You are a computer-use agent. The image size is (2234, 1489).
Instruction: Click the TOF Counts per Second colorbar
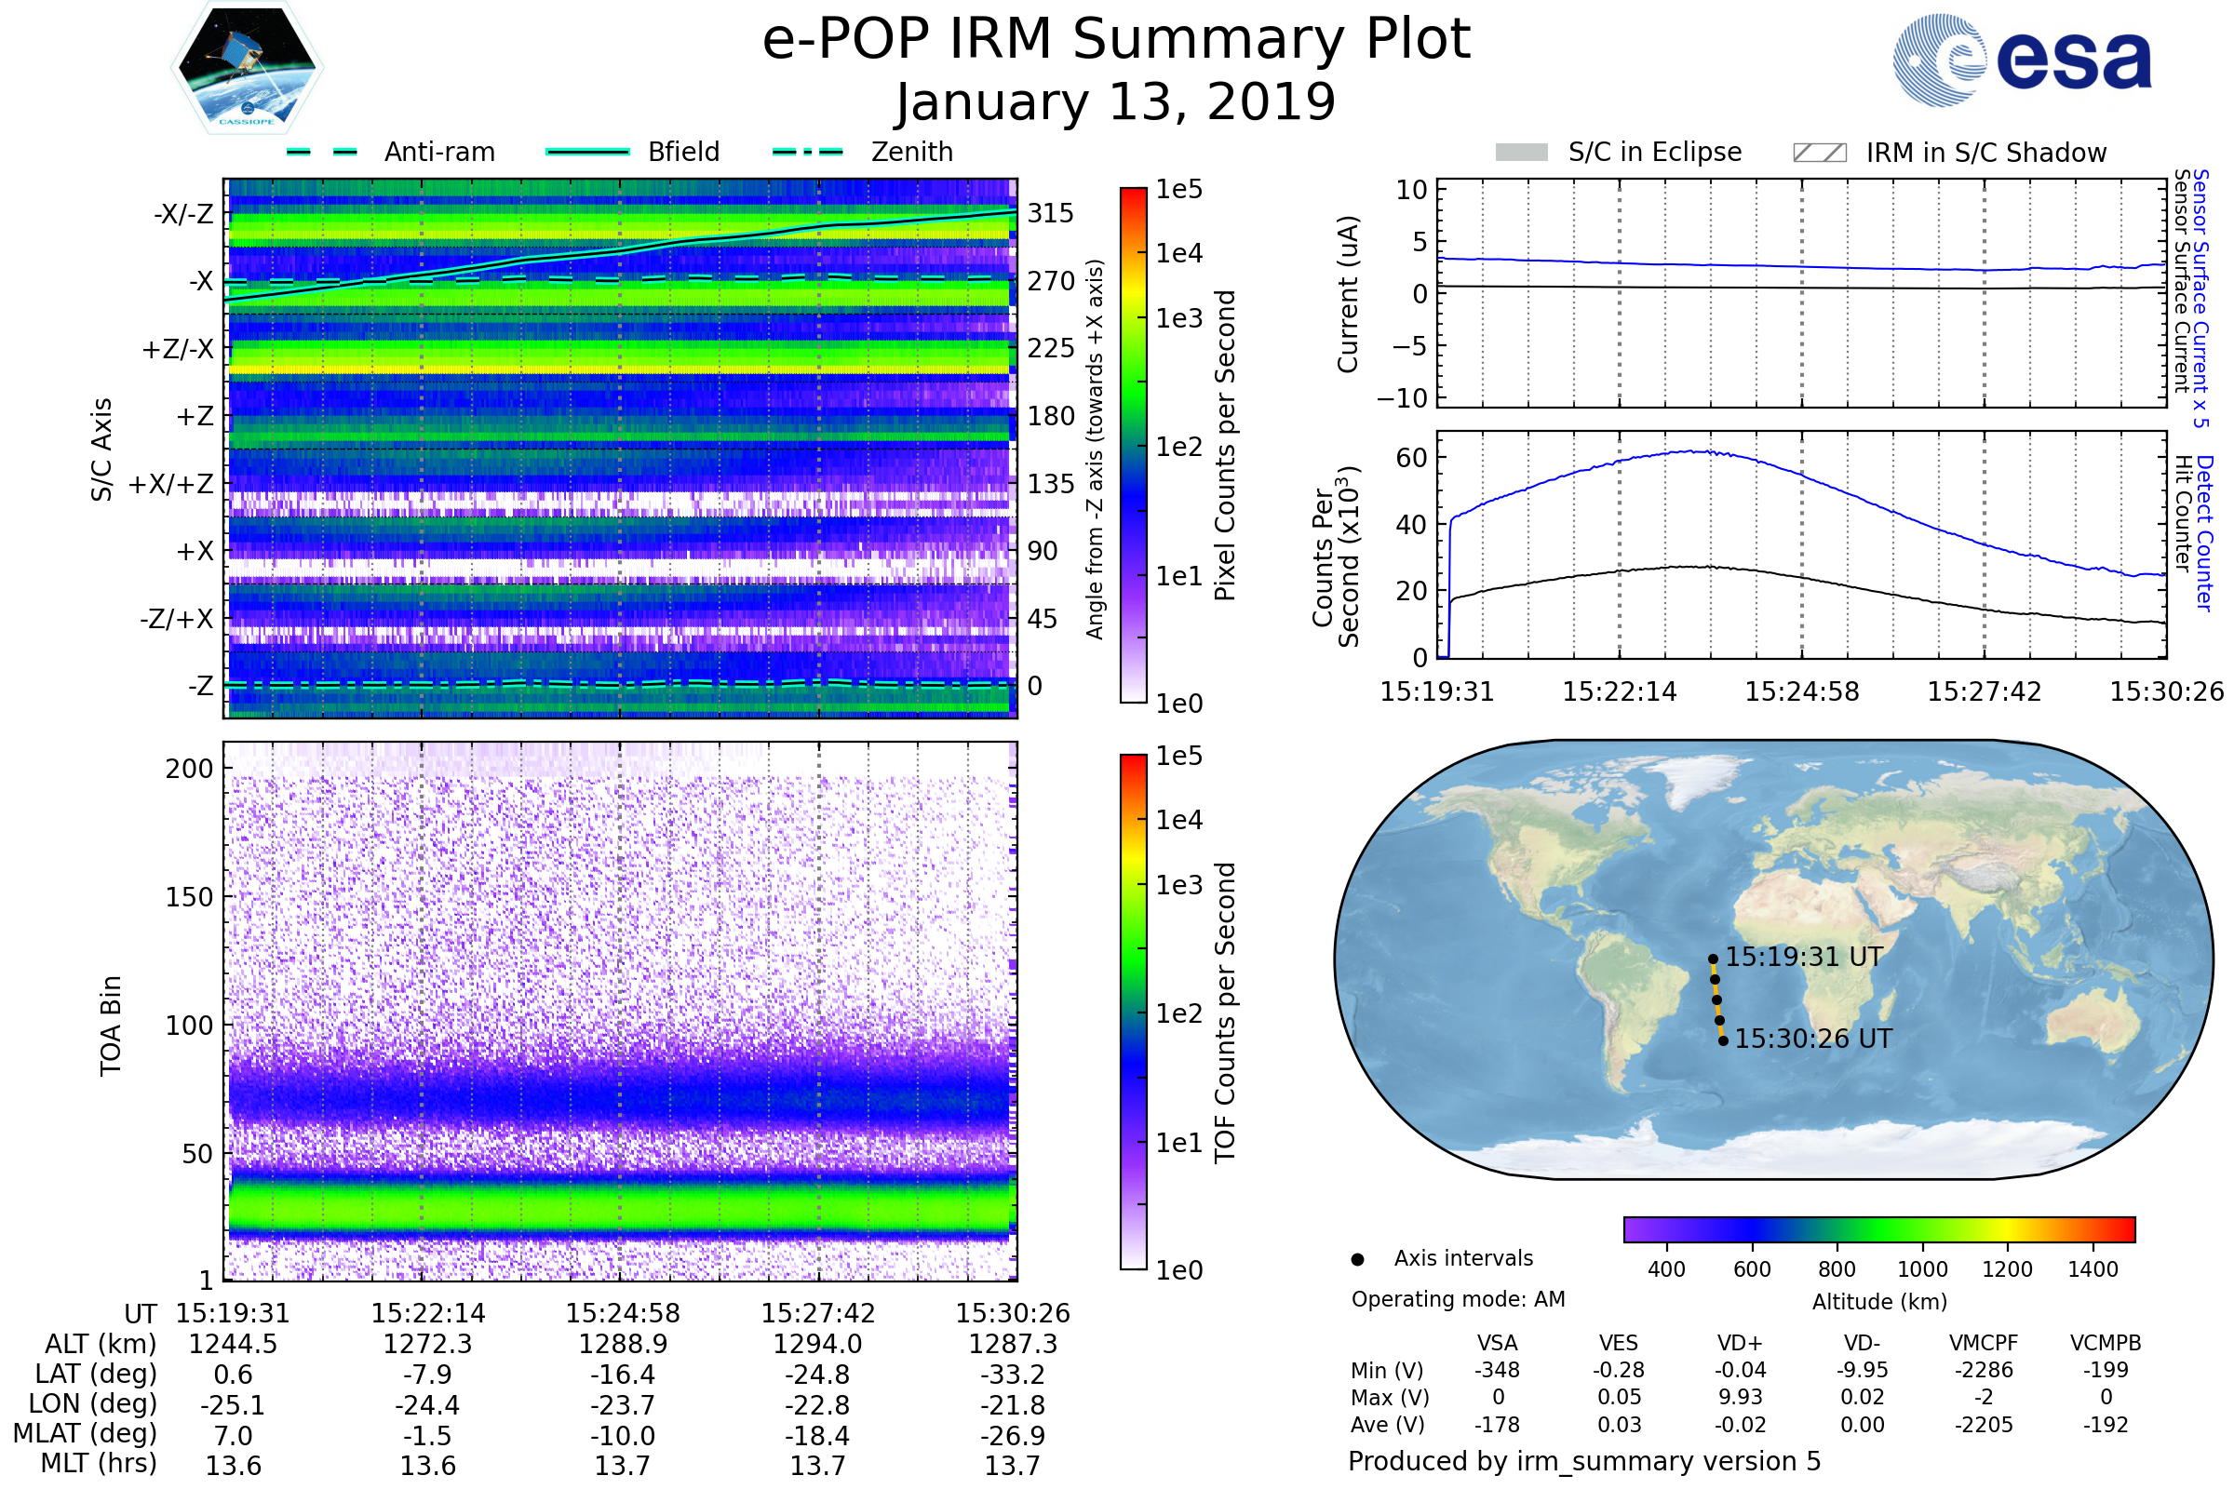click(x=1133, y=1012)
